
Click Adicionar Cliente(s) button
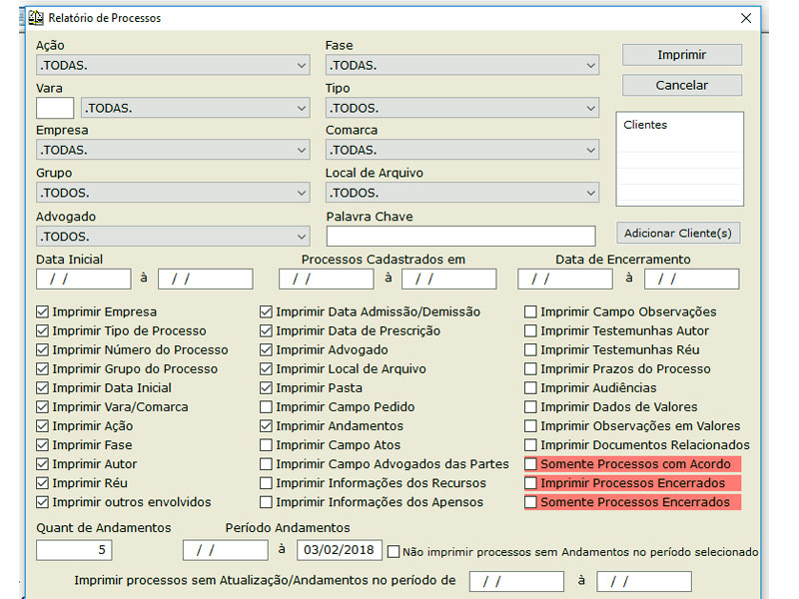(678, 234)
